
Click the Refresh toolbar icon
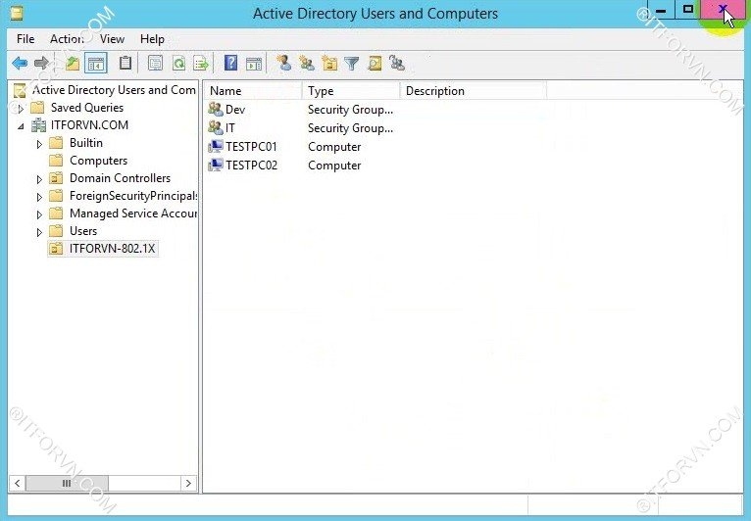coord(178,64)
